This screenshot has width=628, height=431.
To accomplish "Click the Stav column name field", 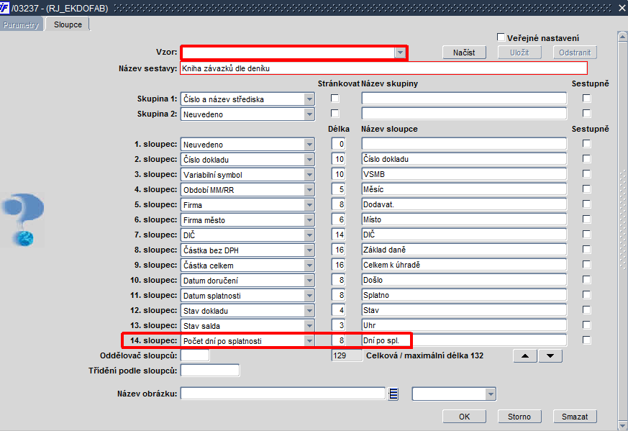I will point(464,310).
